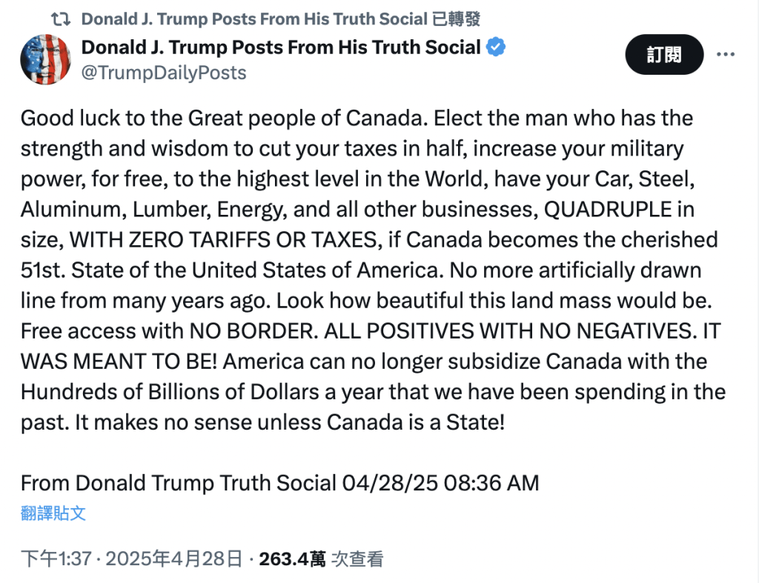The width and height of the screenshot is (759, 583).
Task: Click the repost arrows icon above the post
Action: point(65,19)
